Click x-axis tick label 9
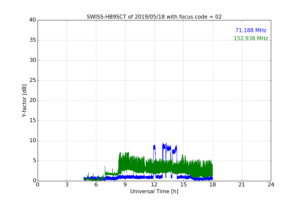Screen dimensions: 301x201 125,185
